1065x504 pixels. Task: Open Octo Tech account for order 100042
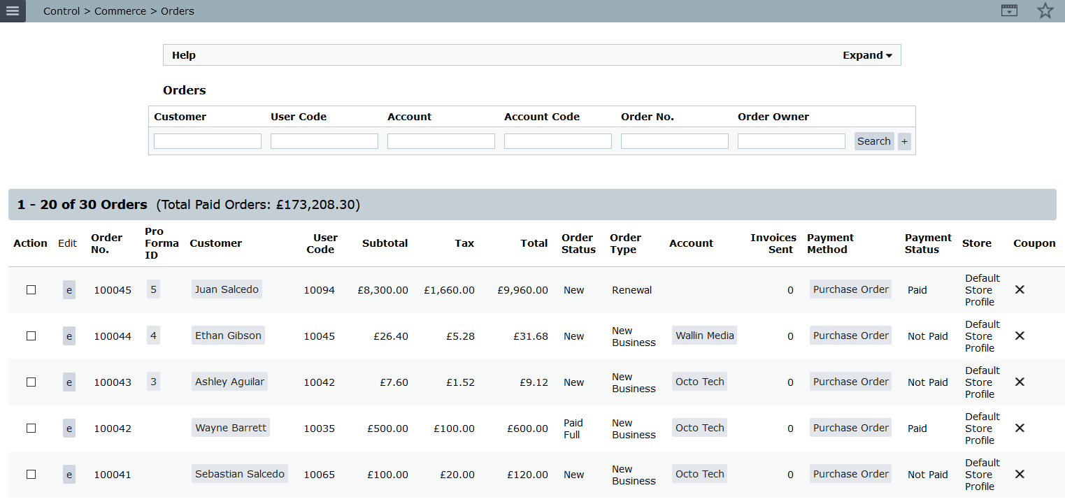click(x=699, y=428)
